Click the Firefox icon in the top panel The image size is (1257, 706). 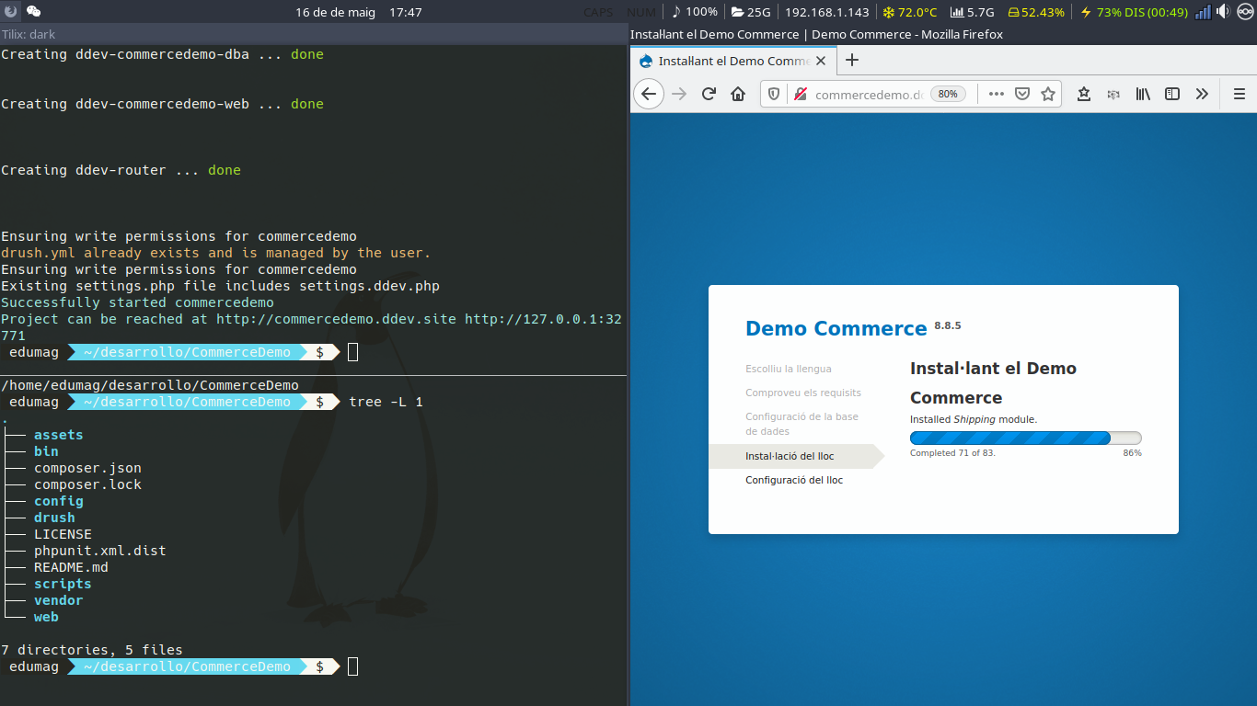(10, 11)
